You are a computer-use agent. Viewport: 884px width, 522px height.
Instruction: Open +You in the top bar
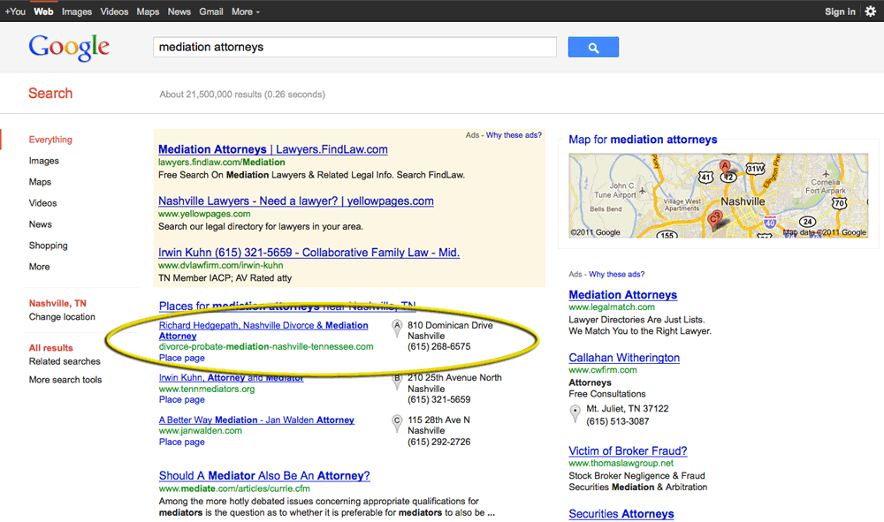tap(15, 11)
